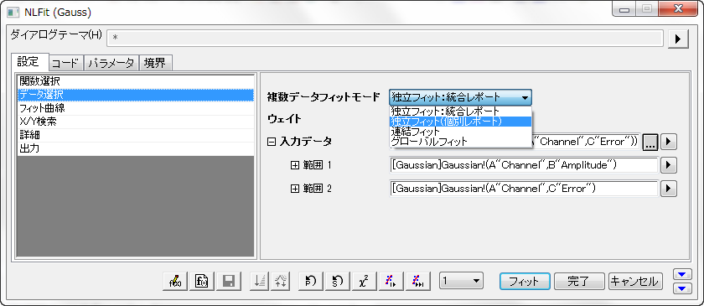Viewport: 704px width, 306px height.
Task: Click the save function floppy disk icon
Action: (x=229, y=282)
